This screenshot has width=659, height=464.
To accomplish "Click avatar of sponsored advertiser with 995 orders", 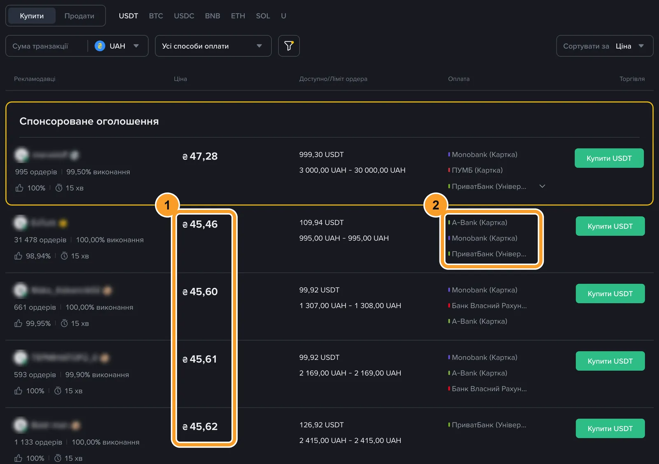I will (x=21, y=155).
